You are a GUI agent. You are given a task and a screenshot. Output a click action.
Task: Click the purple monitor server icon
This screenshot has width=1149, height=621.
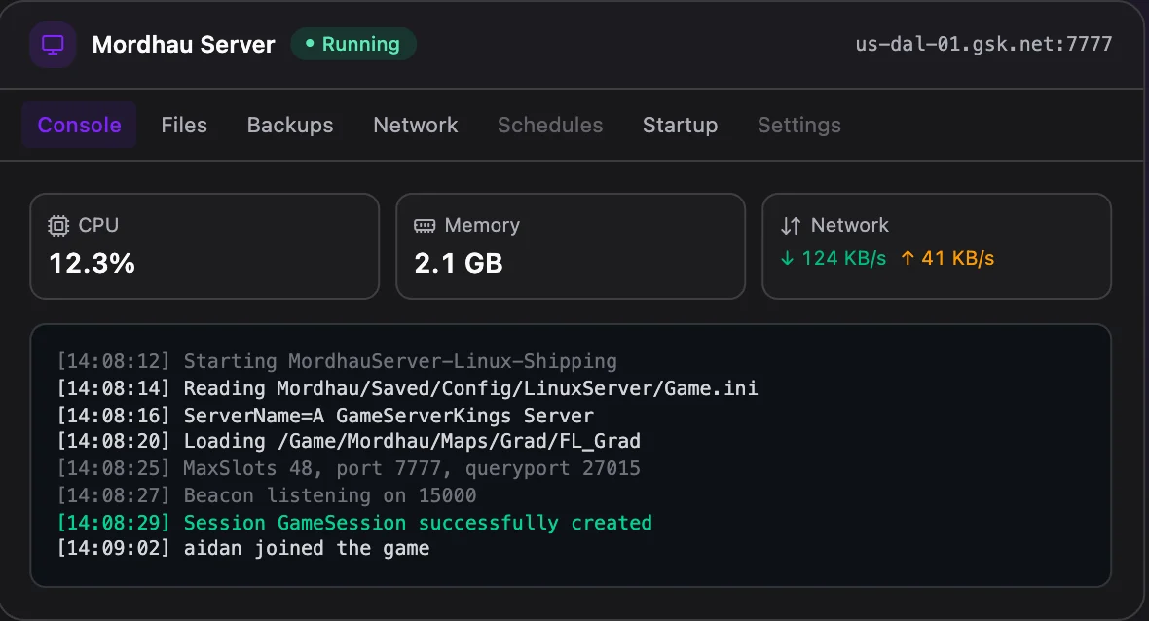coord(53,45)
